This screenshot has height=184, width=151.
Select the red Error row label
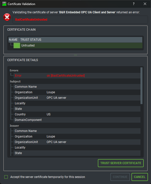coord(18,76)
